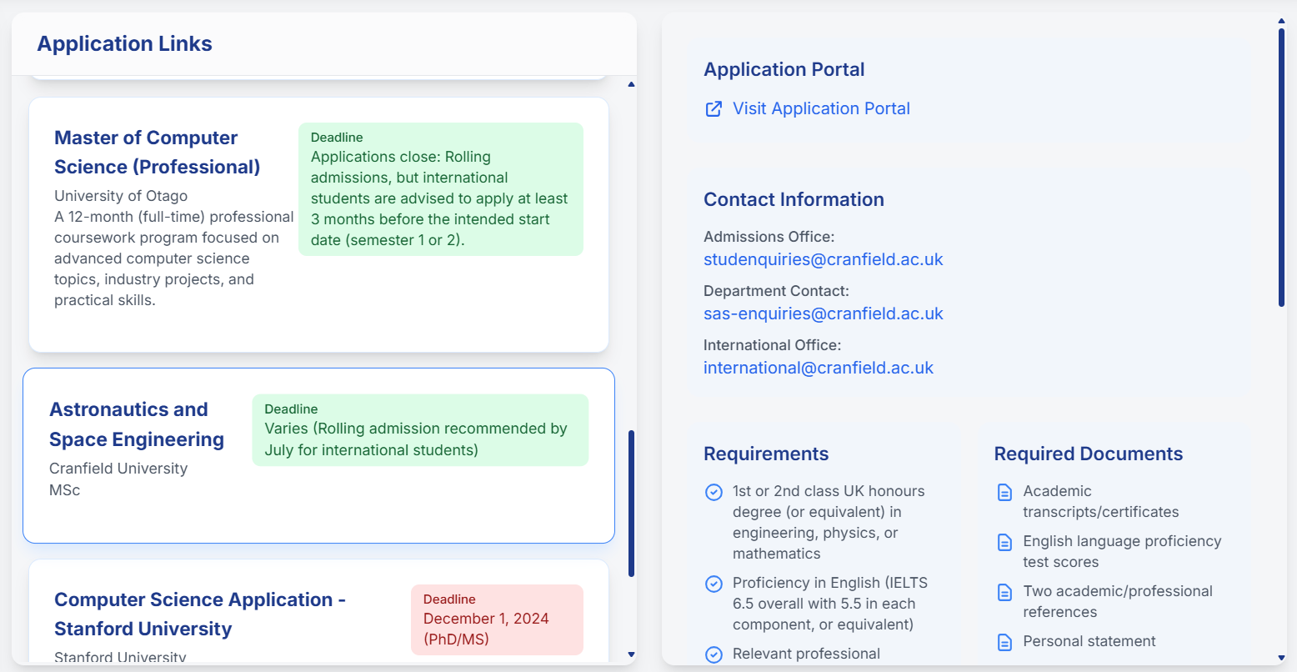Click the 'Admissions Office:' label
Screen dimensions: 1297x672
click(769, 237)
